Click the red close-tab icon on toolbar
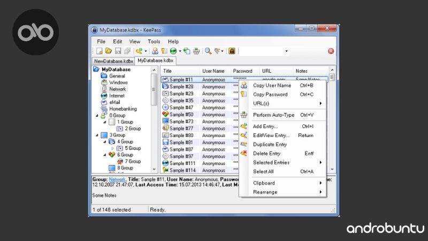The height and width of the screenshot is (241, 428). [x=331, y=51]
